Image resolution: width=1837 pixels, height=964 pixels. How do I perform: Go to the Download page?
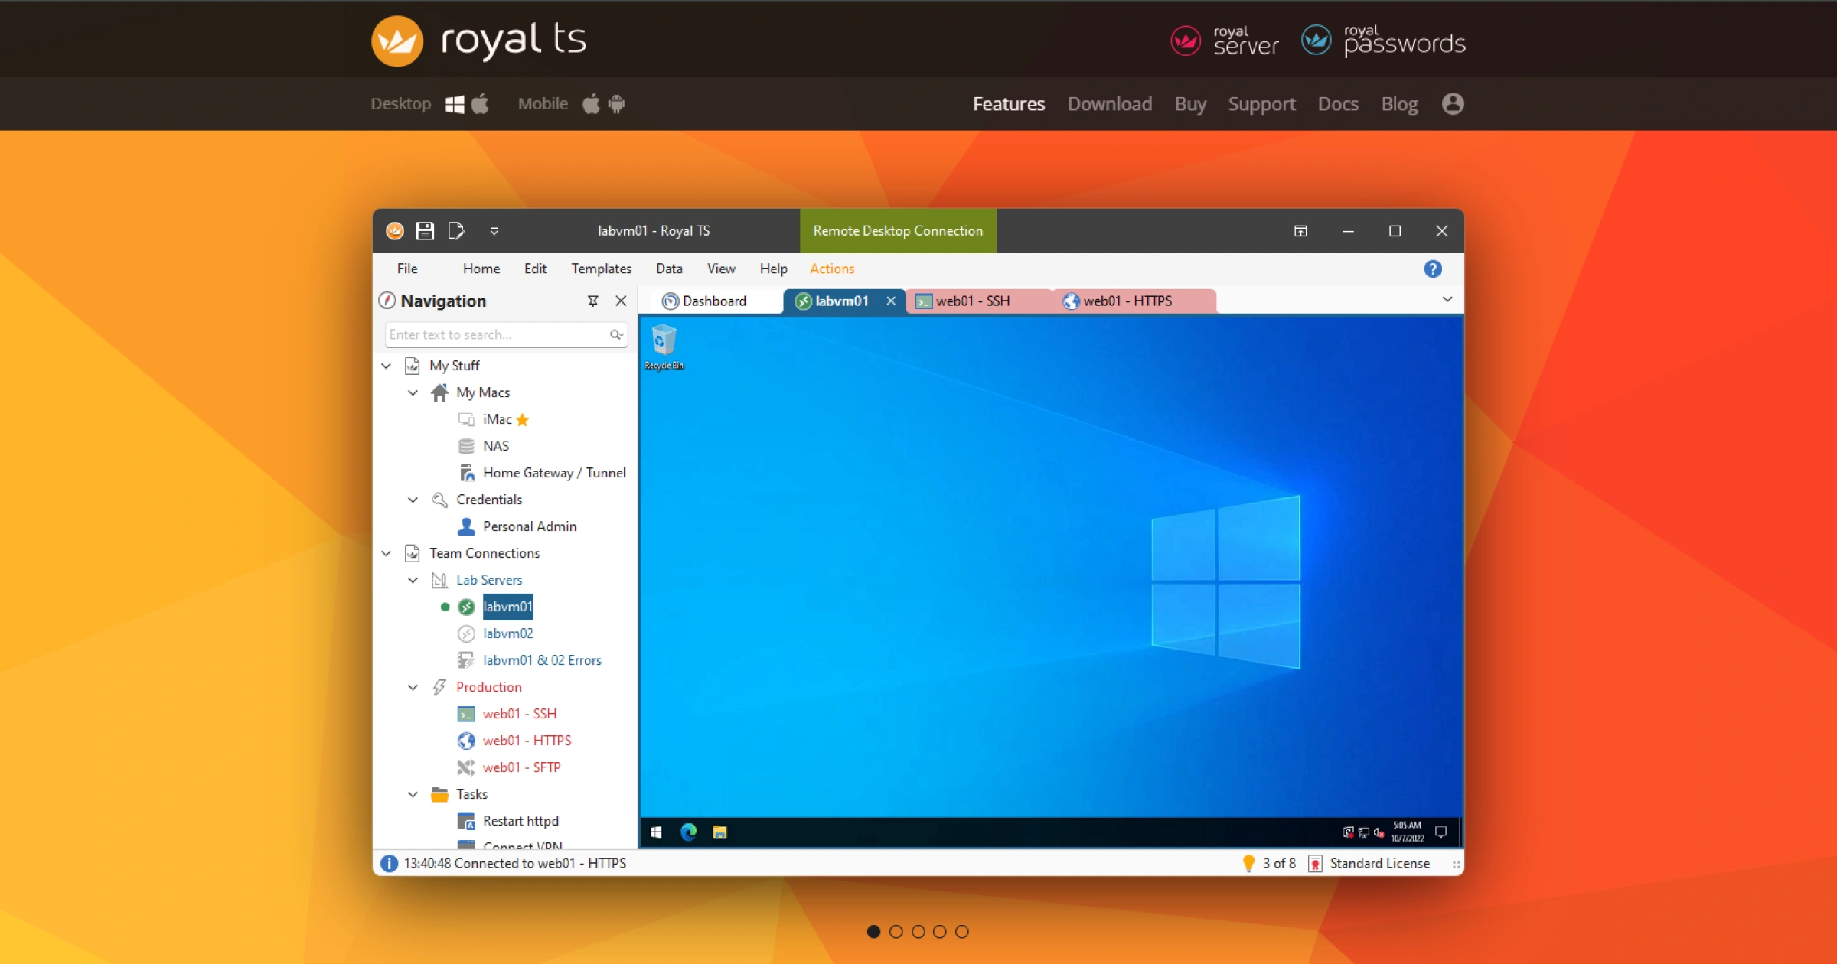pyautogui.click(x=1110, y=104)
